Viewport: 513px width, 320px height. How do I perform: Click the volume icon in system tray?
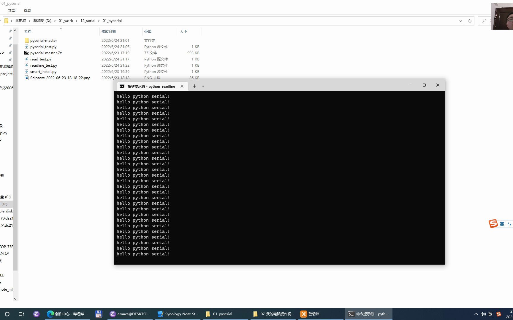[483, 314]
